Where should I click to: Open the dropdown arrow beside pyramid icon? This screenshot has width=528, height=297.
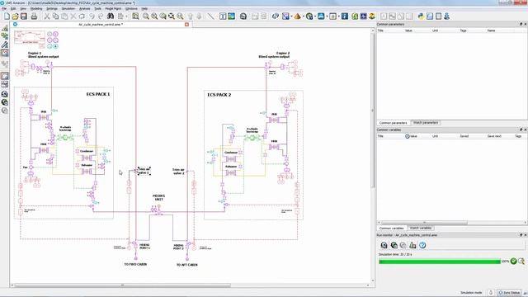point(303,16)
